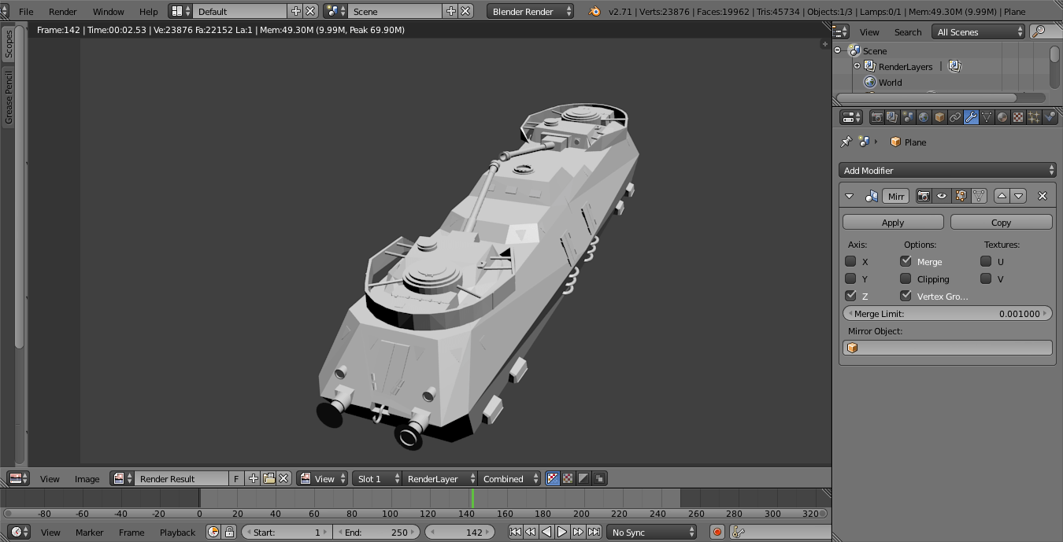Toggle the X axis checkbox
Viewport: 1063px width, 542px height.
pyautogui.click(x=850, y=261)
